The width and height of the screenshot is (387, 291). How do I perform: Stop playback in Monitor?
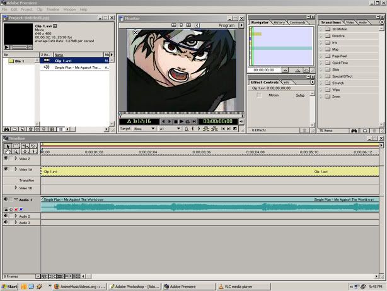(x=175, y=121)
